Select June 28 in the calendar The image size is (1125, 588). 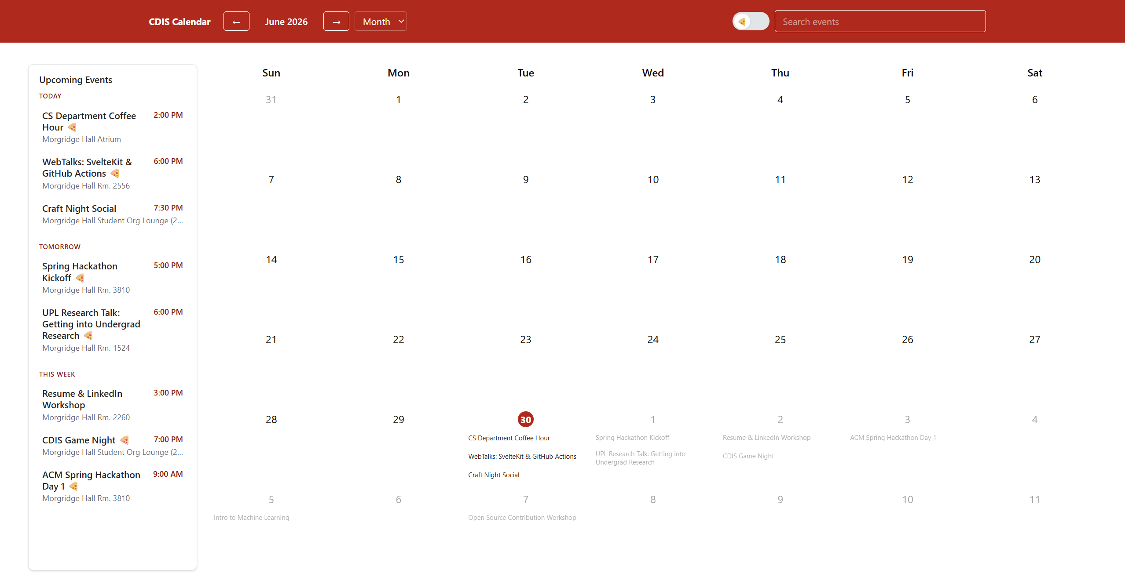tap(271, 420)
